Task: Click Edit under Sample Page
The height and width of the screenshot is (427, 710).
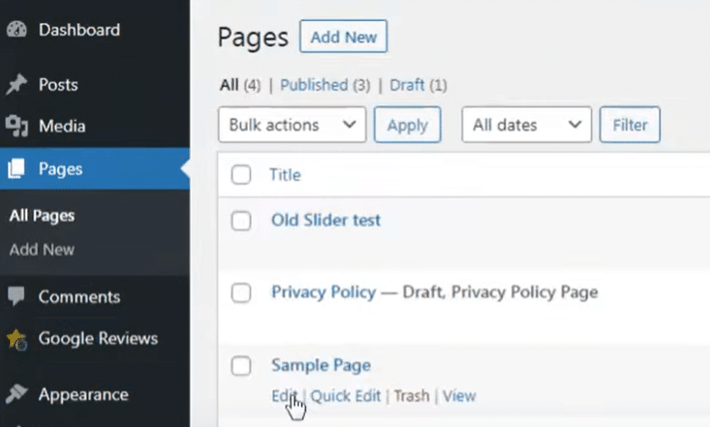Action: (x=284, y=396)
